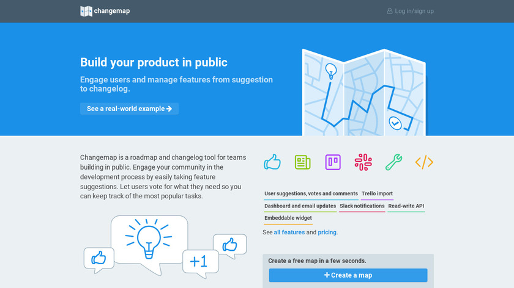Click the changemap logo icon

click(86, 11)
